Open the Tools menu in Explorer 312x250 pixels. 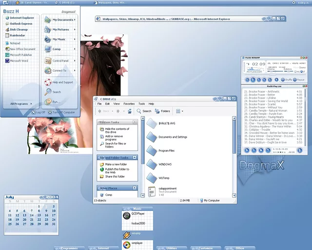point(141,104)
